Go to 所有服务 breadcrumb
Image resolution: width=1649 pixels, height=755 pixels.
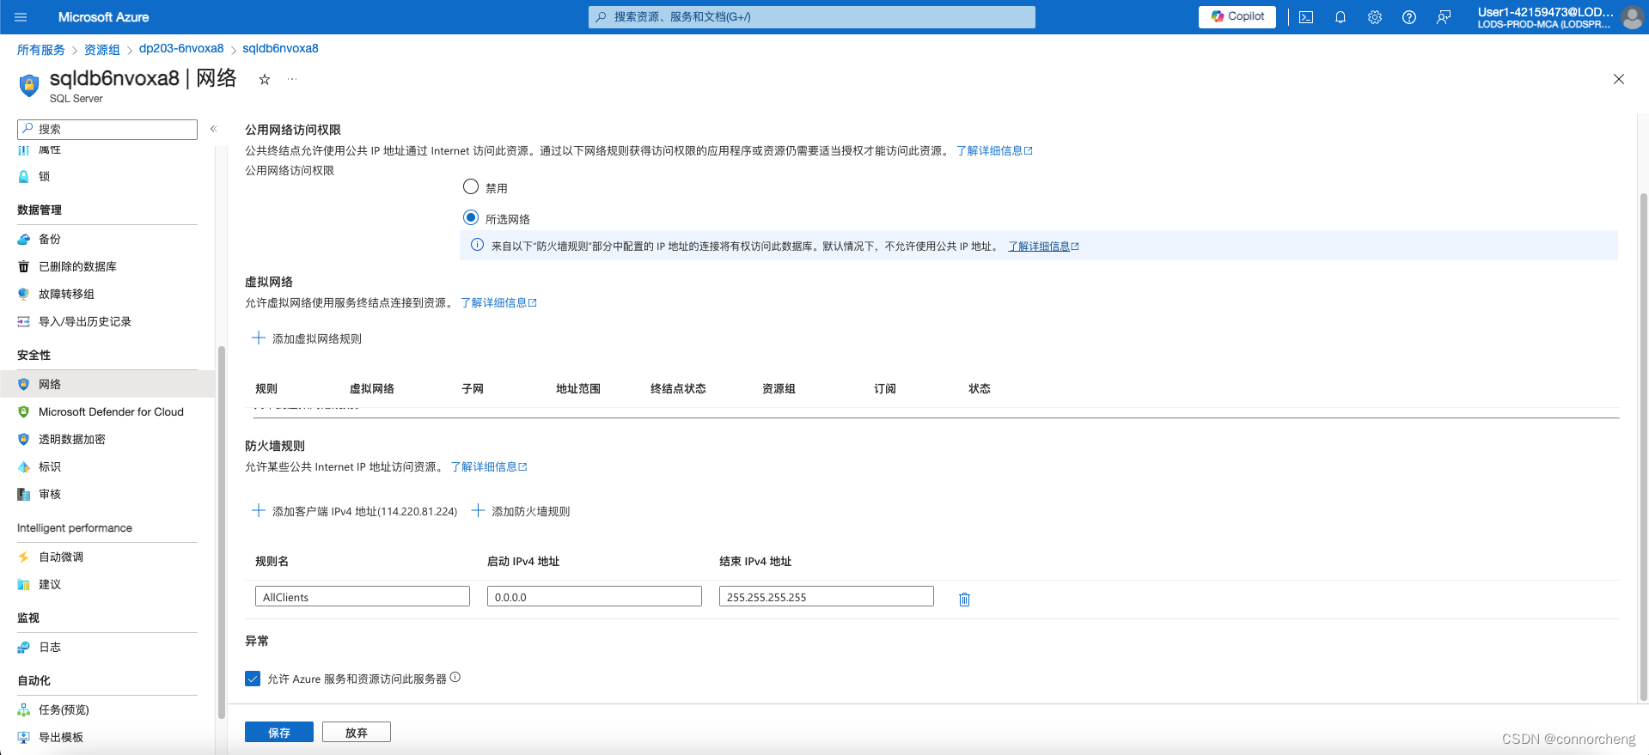tap(41, 49)
